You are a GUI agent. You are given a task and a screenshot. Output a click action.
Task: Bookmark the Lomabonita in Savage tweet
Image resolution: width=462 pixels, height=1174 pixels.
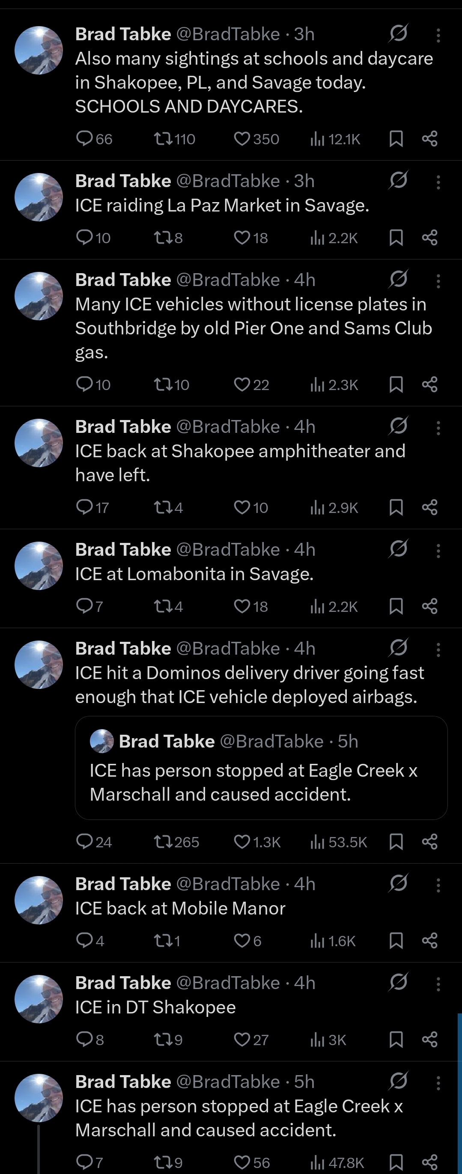(x=396, y=606)
